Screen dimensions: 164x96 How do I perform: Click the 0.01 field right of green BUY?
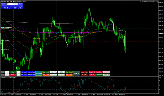18,73
